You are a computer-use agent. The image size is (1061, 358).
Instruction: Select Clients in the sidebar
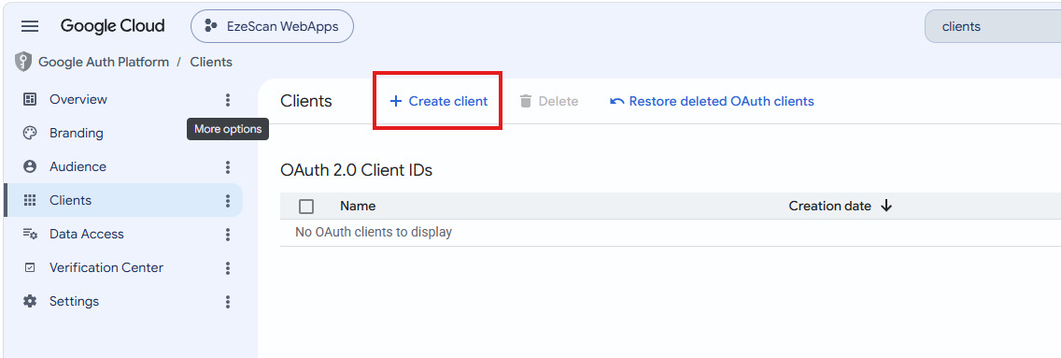123,200
